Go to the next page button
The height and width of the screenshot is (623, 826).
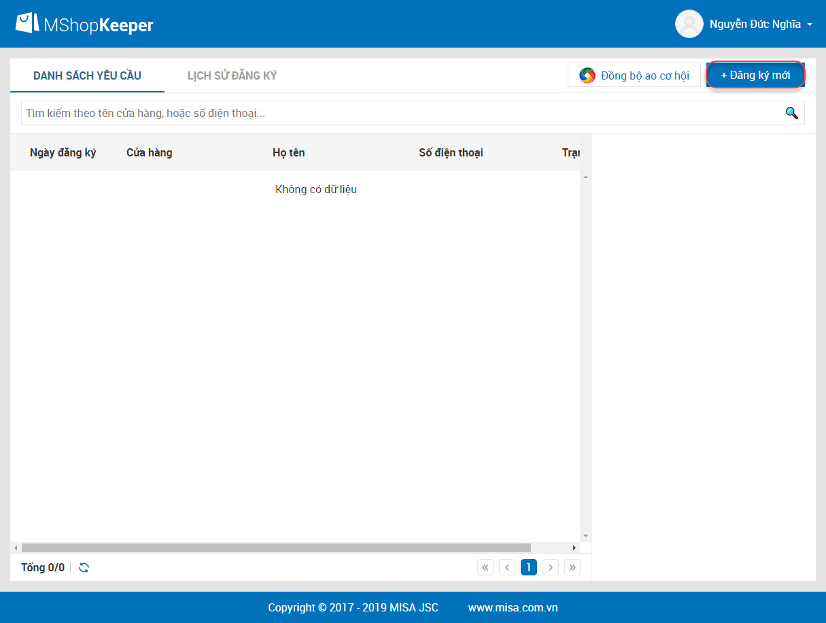[x=551, y=567]
